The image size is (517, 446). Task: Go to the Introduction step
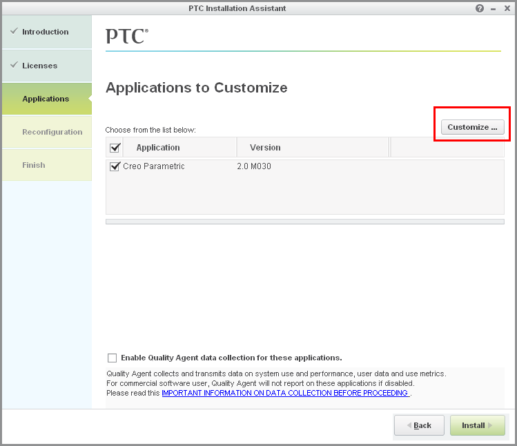point(47,32)
